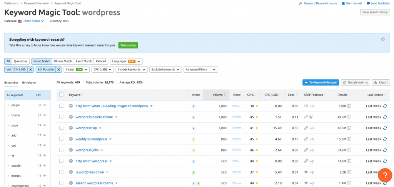Add 'is wordpress down' via plus icon
Viewport: 394px width, 187px height.
click(71, 172)
